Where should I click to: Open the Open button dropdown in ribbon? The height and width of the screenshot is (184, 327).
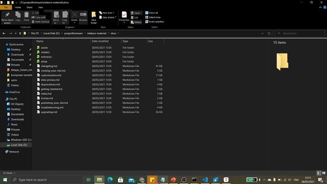coord(141,13)
